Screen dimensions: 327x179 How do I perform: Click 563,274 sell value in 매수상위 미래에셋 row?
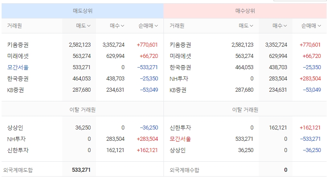coord(244,56)
